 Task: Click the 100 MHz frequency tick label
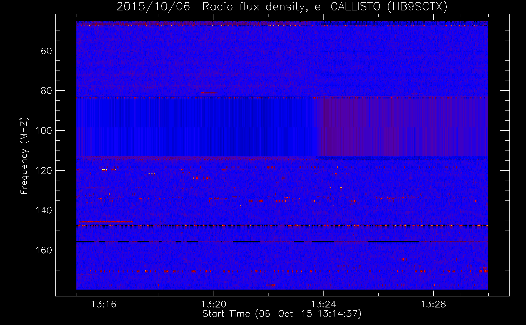44,131
